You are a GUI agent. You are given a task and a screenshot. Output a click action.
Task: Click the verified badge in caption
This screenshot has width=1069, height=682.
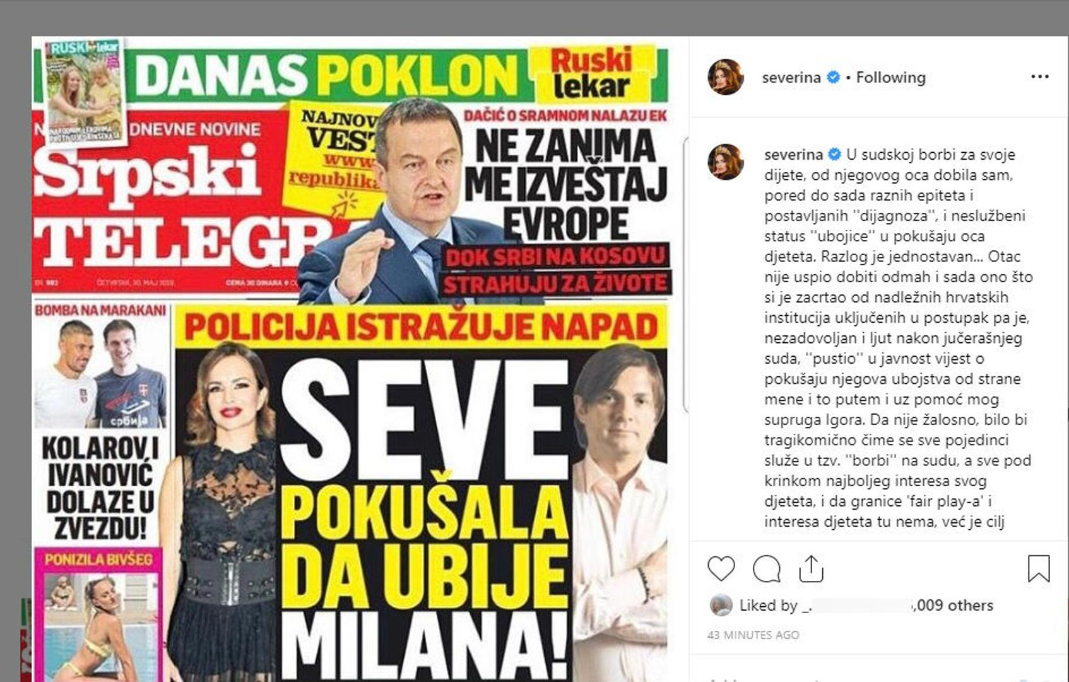(834, 155)
